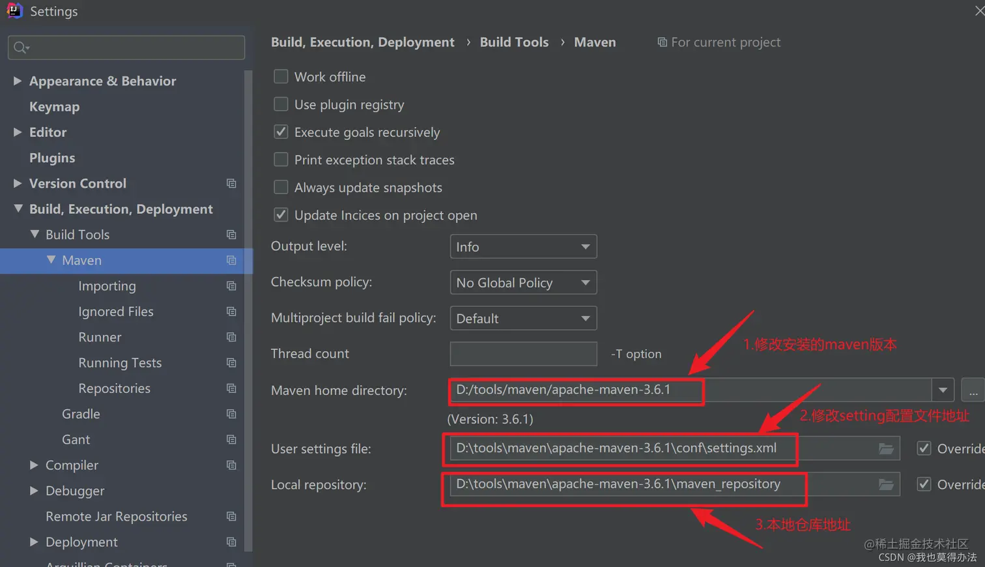
Task: Uncheck Execute goals recursively
Action: coord(281,132)
